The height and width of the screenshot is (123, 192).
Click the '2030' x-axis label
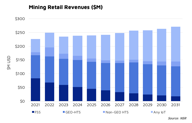[x=161, y=105]
